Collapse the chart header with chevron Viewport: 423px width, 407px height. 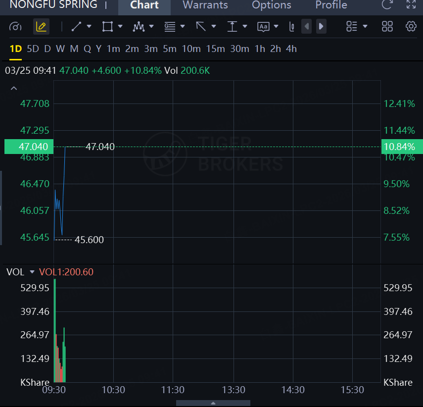click(14, 88)
